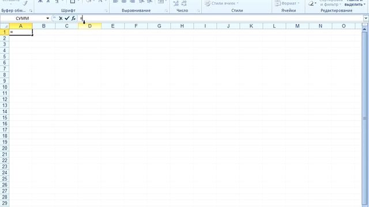Select row 28 header

tap(5, 197)
